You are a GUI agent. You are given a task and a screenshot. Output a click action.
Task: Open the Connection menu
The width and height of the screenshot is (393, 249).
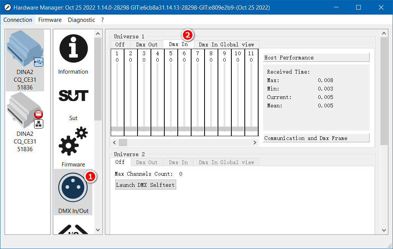pos(18,20)
